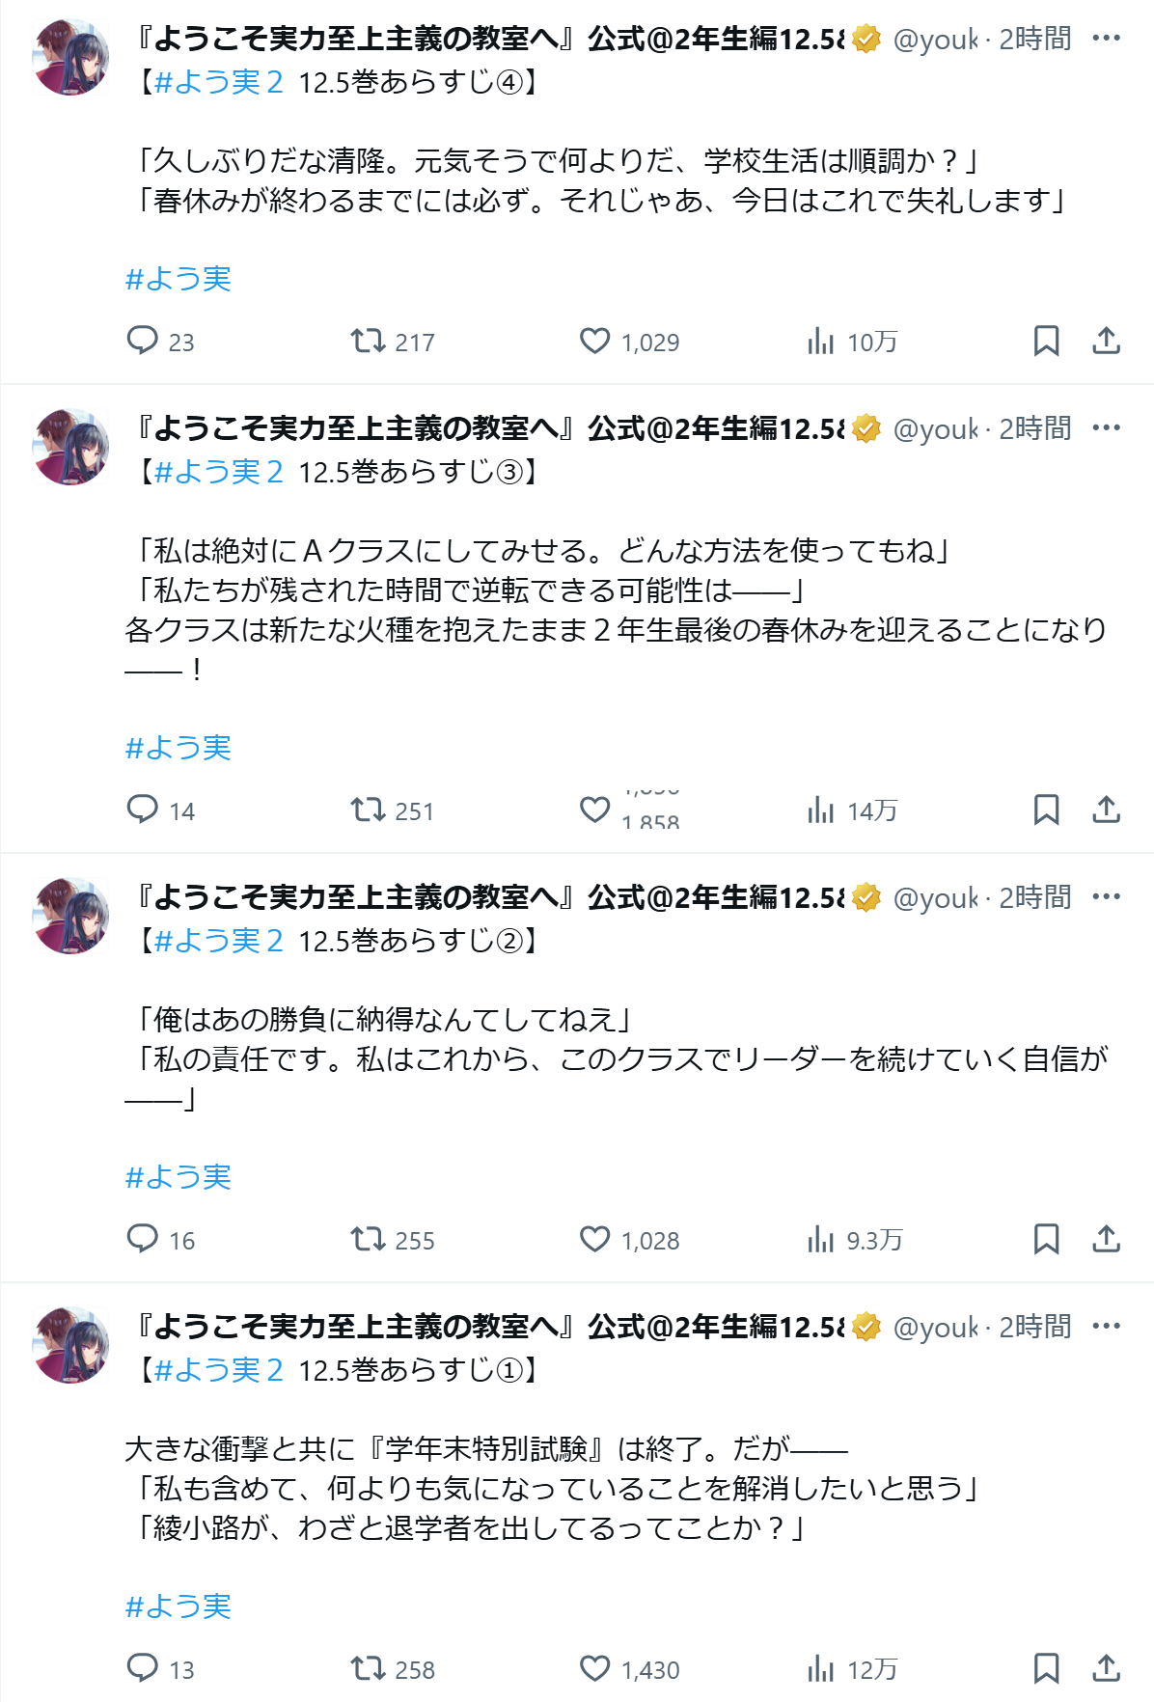Open more options for あらすじ④ post

(1106, 39)
